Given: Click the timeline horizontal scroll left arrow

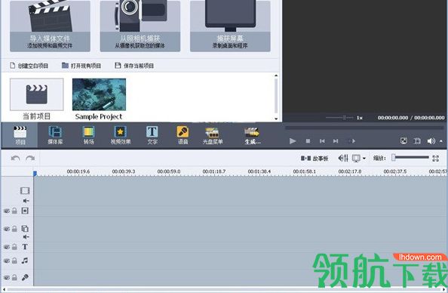Looking at the screenshot, I should (4, 289).
